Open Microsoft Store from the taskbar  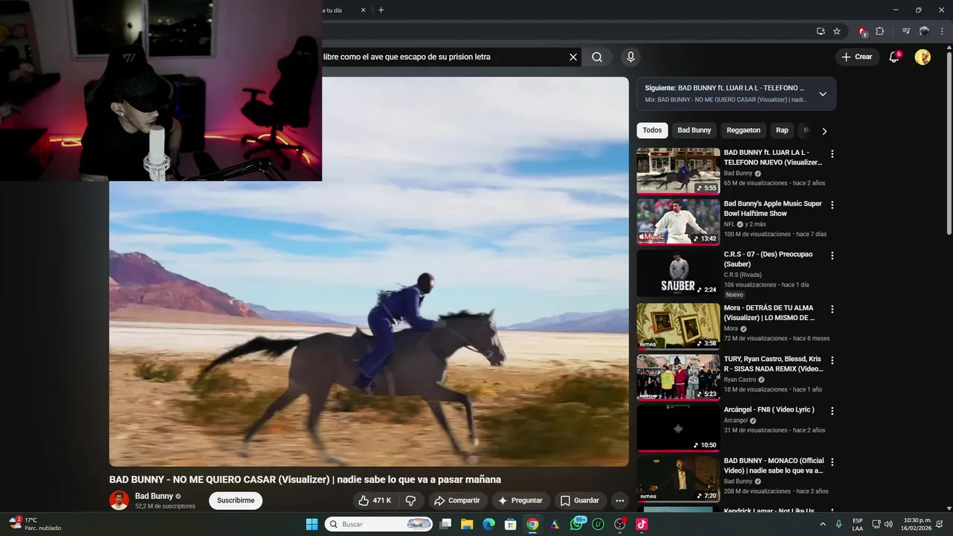(x=511, y=524)
